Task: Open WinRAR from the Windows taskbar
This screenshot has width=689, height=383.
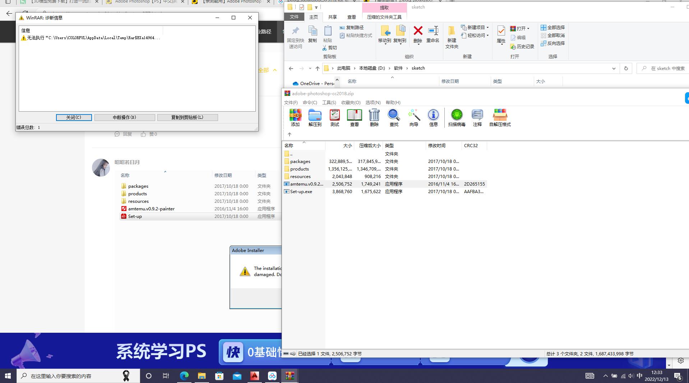Action: point(290,376)
